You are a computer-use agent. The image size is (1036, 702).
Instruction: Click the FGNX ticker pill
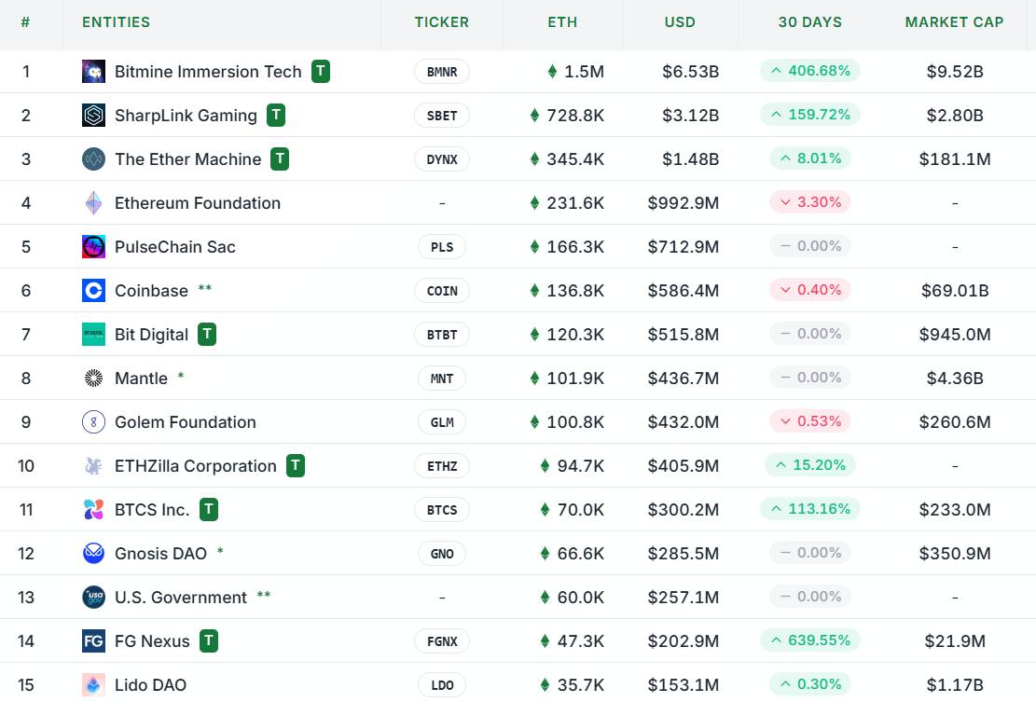tap(442, 641)
